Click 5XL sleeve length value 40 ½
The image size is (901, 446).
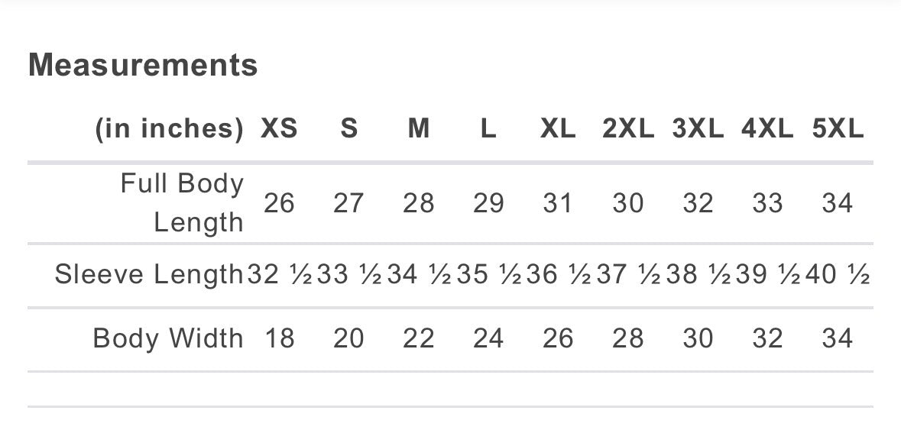click(x=838, y=274)
